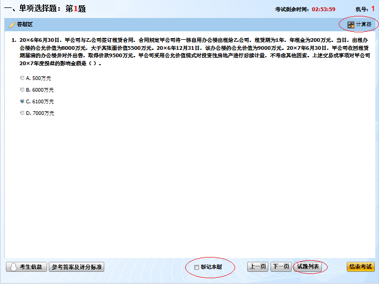Pick answer D. 7000万元

(x=22, y=113)
